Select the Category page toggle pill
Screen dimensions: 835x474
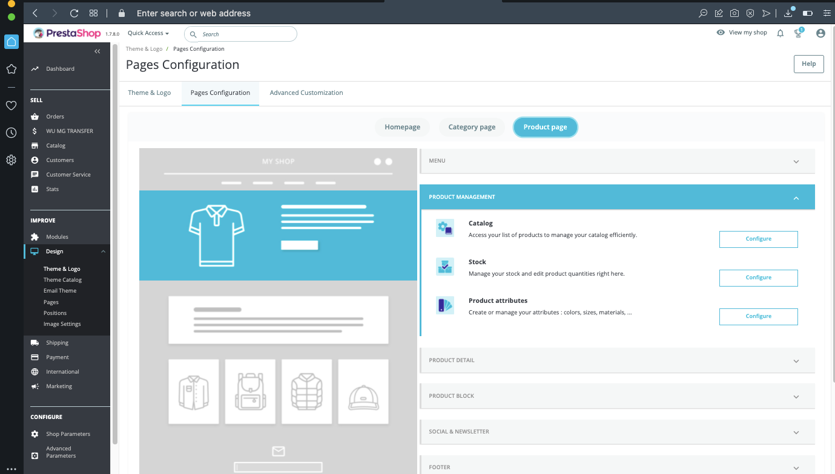(x=472, y=127)
